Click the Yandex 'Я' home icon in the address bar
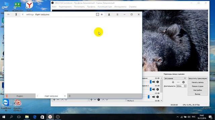This screenshot has width=215, height=120. tap(16, 14)
